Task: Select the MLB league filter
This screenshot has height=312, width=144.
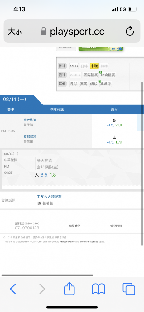Action: (x=74, y=66)
